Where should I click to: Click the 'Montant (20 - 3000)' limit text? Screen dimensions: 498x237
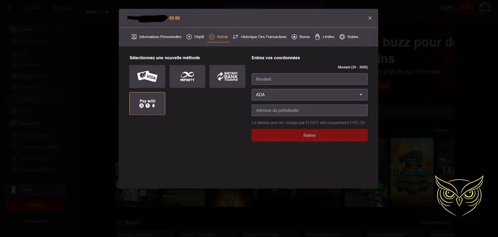pos(352,67)
